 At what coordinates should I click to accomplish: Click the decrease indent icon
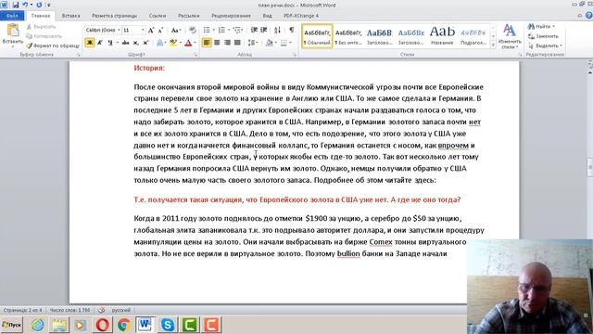(254, 30)
